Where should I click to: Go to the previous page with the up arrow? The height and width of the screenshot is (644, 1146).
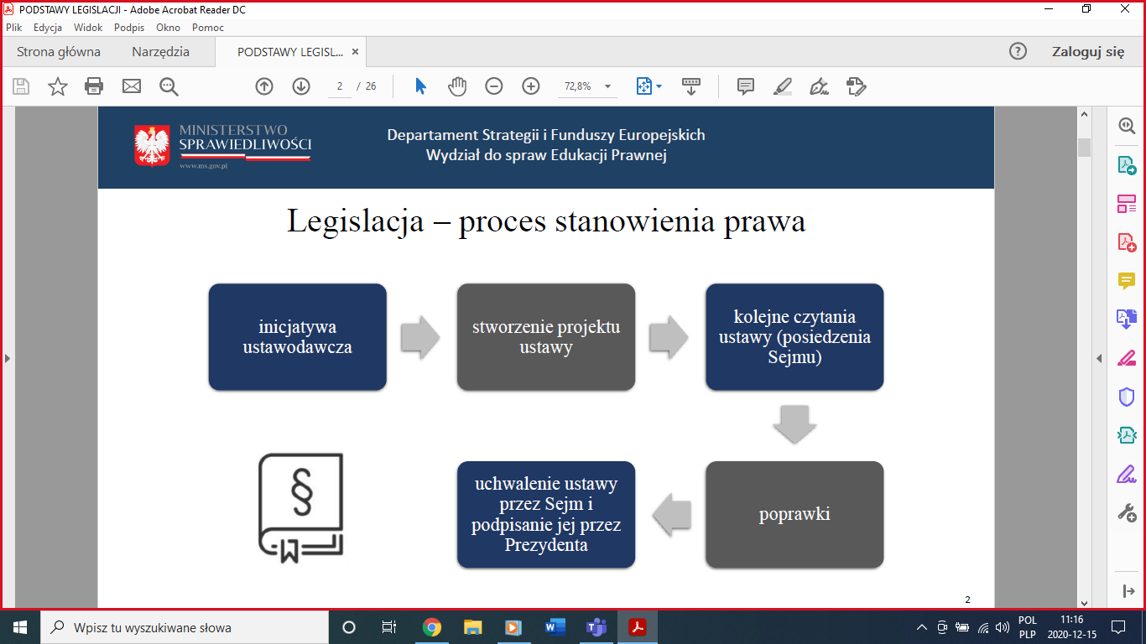(264, 86)
